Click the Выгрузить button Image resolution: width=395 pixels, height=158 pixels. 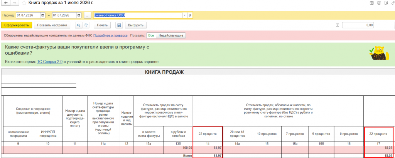136,25
